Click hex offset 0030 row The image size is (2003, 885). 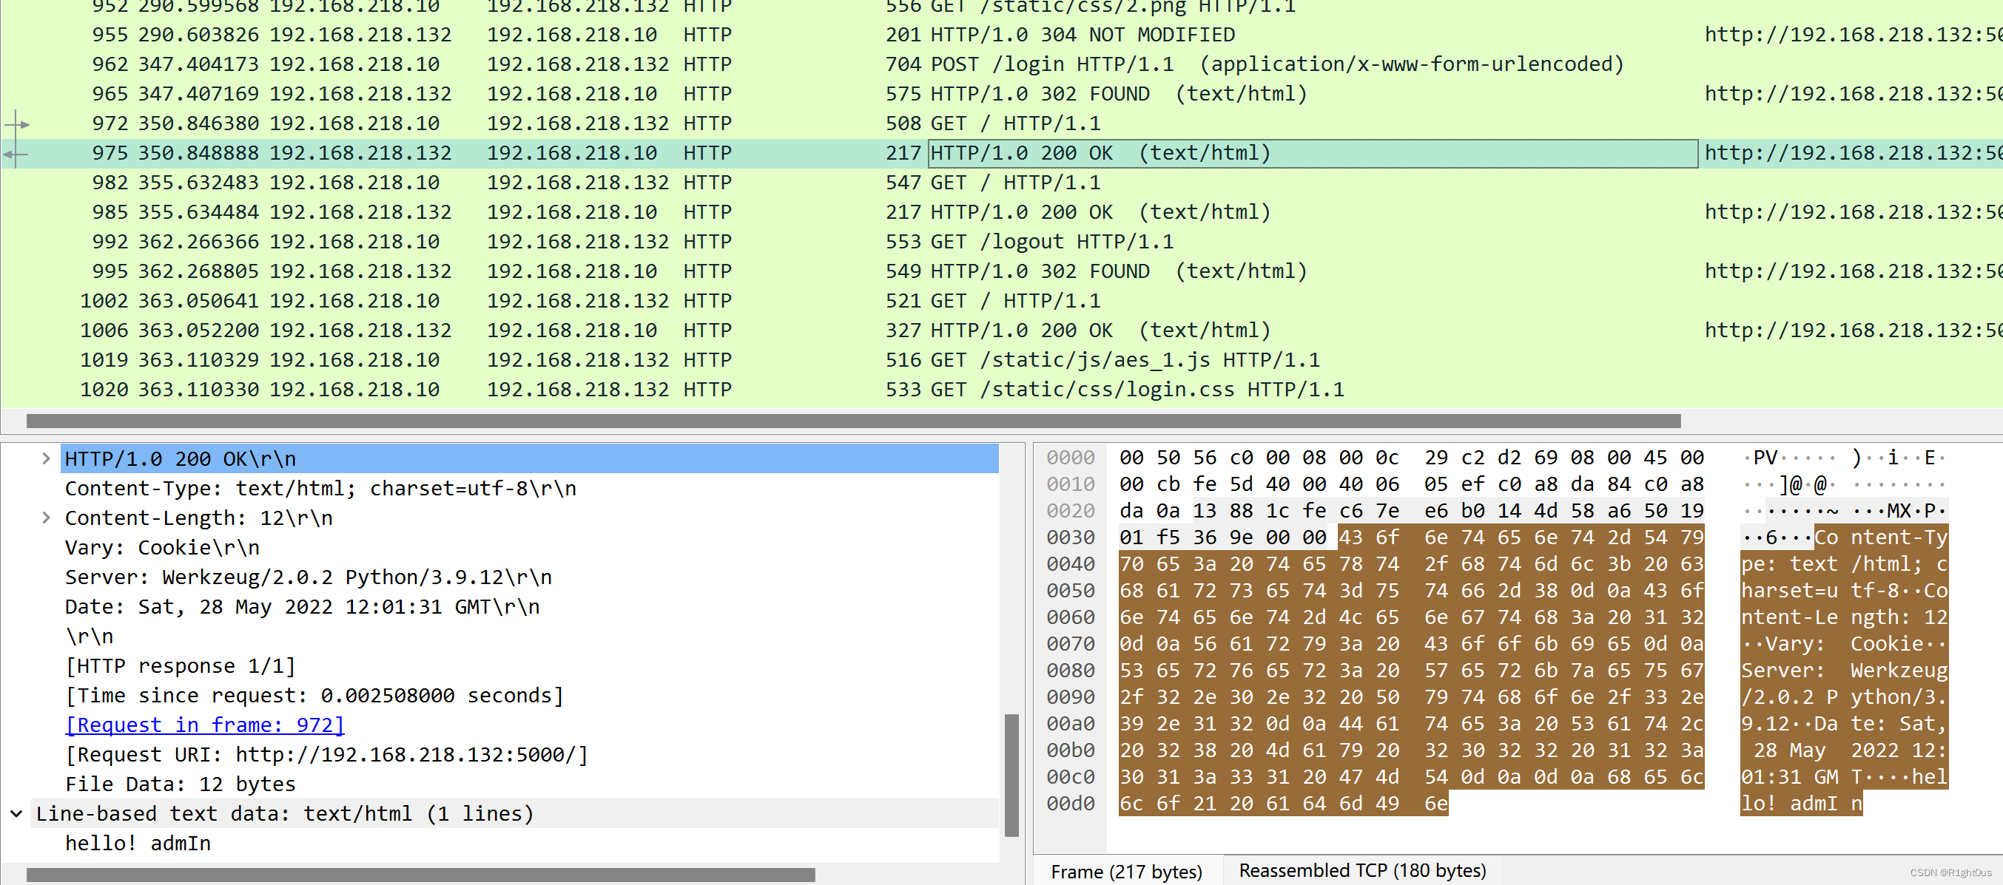[1070, 537]
